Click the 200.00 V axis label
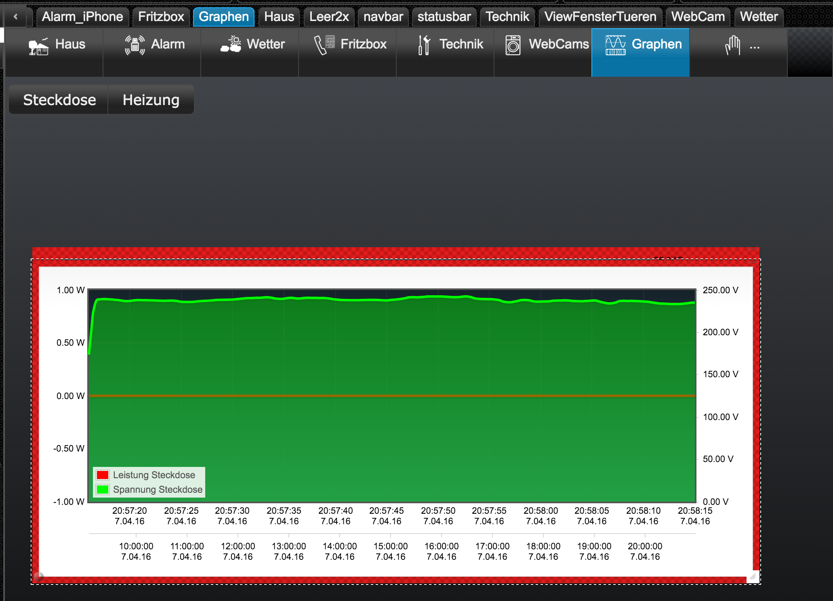The width and height of the screenshot is (833, 601). [720, 332]
